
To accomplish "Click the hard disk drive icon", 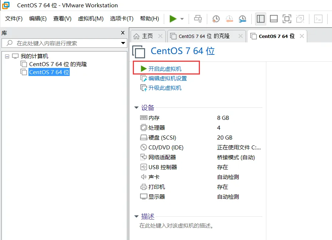I will click(x=143, y=138).
